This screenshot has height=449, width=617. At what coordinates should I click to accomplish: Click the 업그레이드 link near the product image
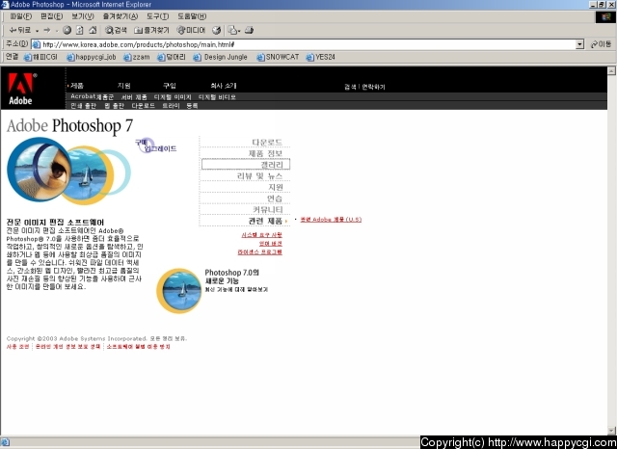pyautogui.click(x=161, y=148)
